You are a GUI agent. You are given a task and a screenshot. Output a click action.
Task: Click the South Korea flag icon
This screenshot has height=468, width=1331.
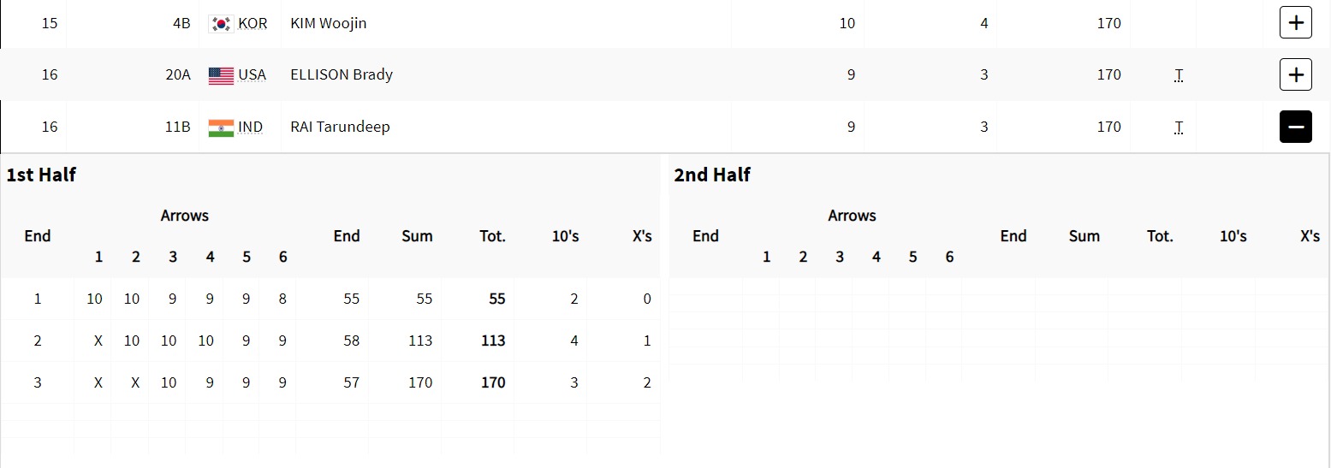tap(221, 24)
